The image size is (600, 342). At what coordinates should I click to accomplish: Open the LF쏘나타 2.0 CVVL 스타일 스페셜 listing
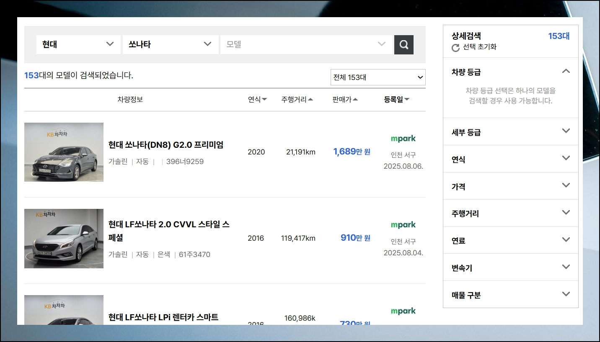click(x=169, y=231)
